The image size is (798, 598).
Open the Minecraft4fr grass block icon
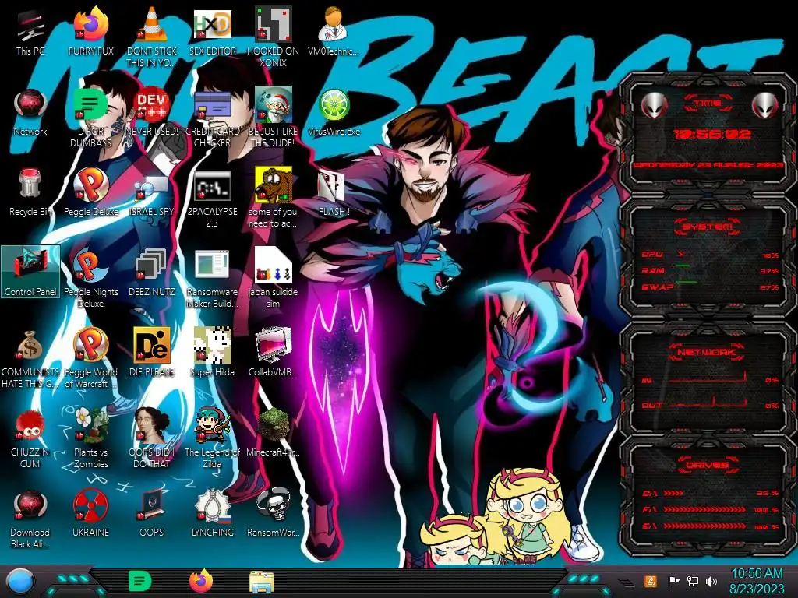[273, 433]
